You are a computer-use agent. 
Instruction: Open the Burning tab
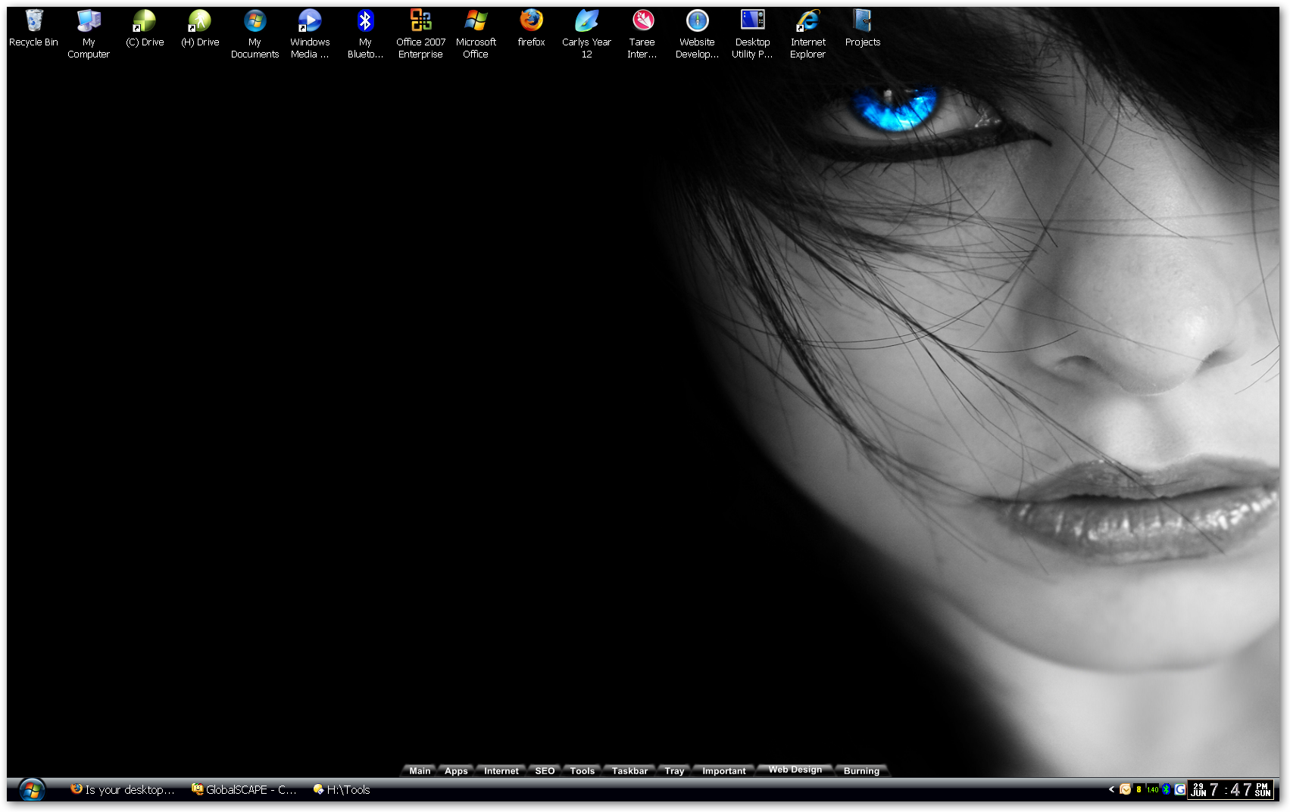click(861, 771)
